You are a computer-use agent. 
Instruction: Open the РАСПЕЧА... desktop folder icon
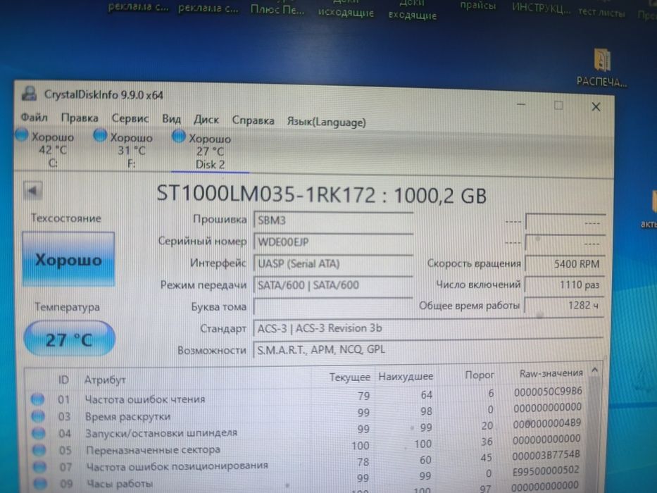click(601, 67)
